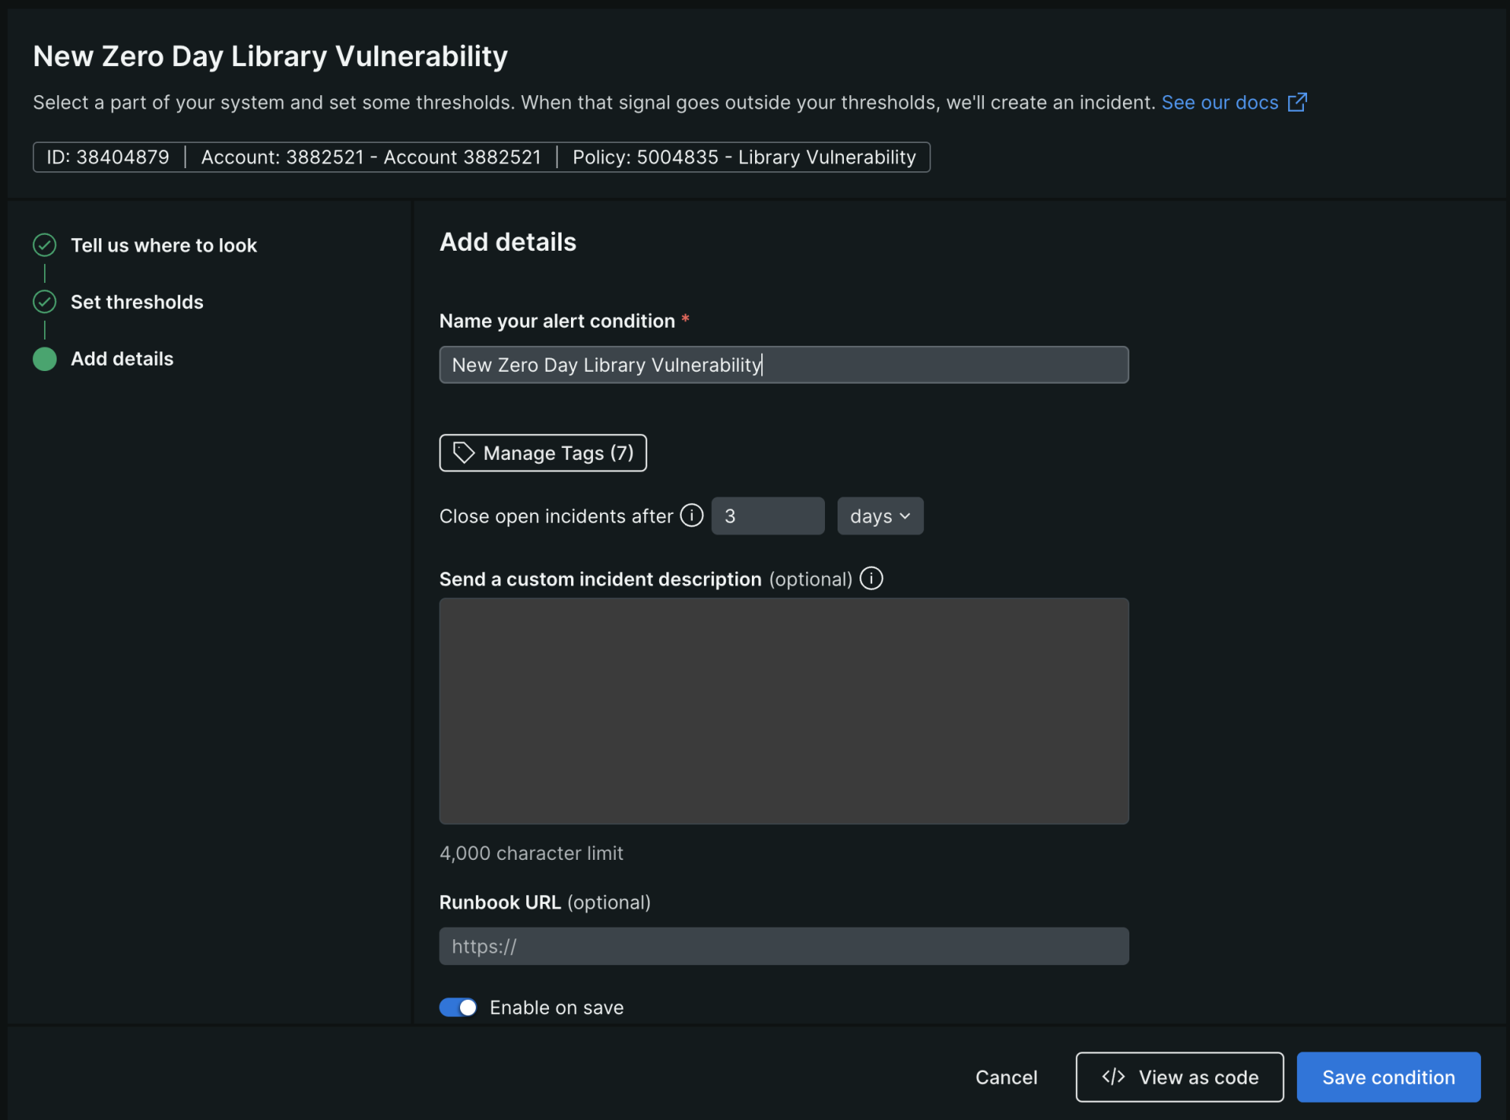Select the Tell us where to look step
Viewport: 1510px width, 1120px height.
pos(164,244)
